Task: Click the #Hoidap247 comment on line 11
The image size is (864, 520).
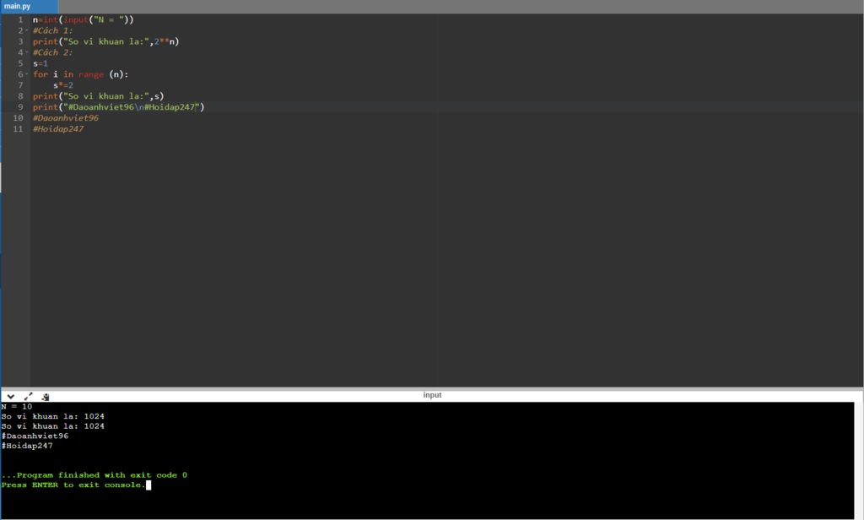Action: click(58, 129)
